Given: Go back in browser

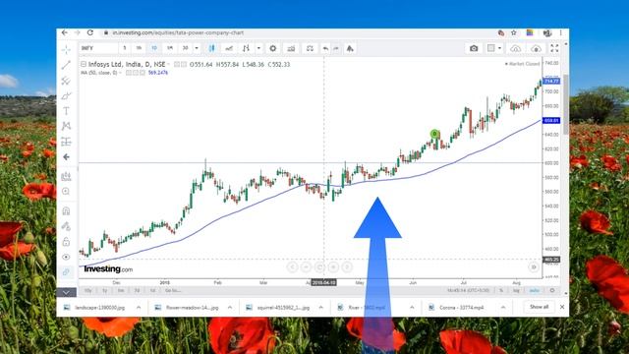Looking at the screenshot, I should click(x=65, y=32).
